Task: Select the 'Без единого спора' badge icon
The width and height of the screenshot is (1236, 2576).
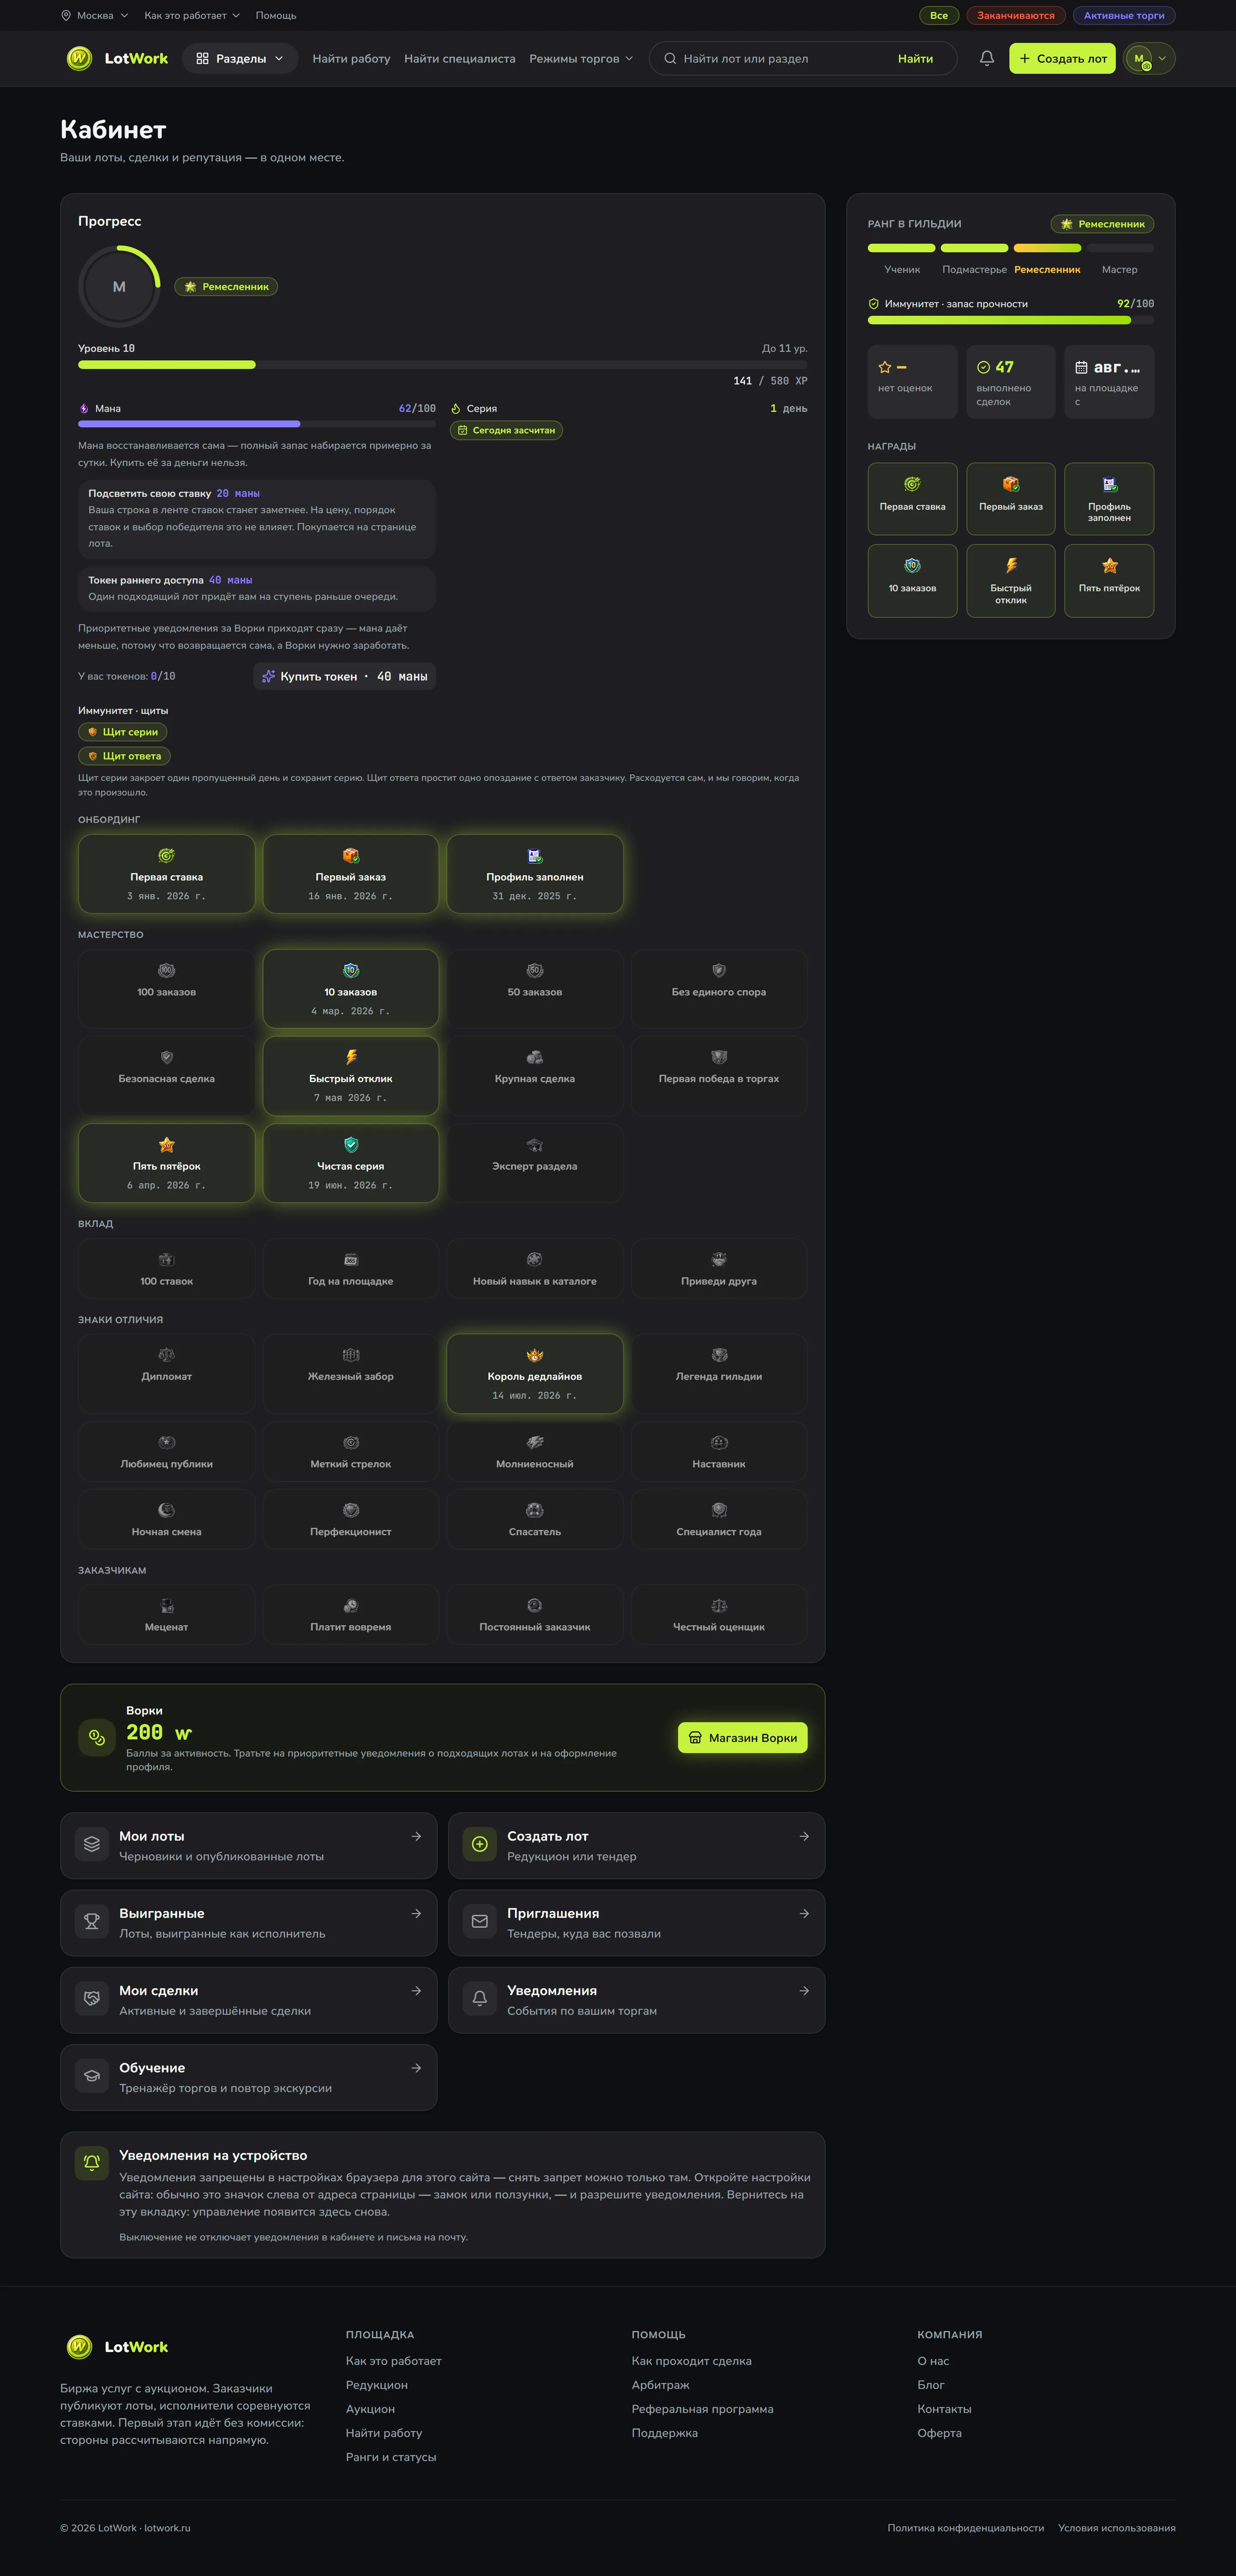Action: click(x=719, y=970)
